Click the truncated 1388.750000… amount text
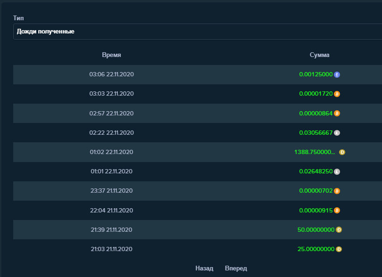The image size is (382, 277). click(x=315, y=152)
